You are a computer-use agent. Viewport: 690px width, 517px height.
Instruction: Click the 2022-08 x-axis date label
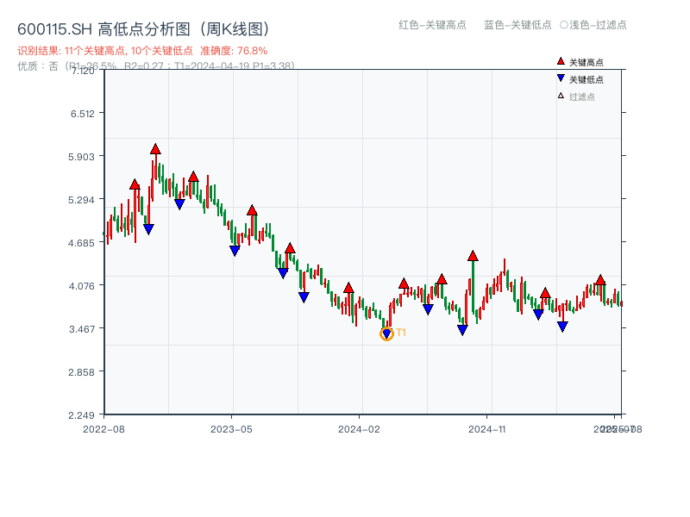[x=103, y=429]
